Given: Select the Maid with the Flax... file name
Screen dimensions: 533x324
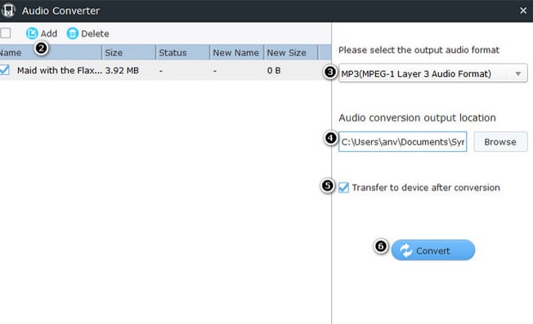Looking at the screenshot, I should 60,70.
